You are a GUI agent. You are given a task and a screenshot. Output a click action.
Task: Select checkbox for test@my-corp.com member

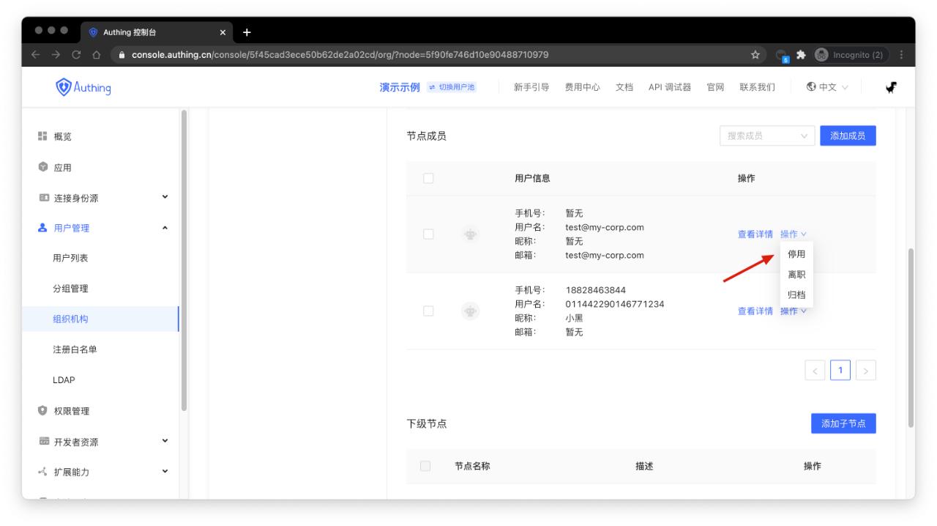click(x=428, y=234)
